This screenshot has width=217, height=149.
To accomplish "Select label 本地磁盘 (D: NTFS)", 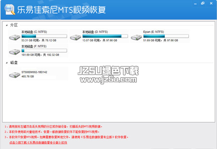I will point(95,32).
